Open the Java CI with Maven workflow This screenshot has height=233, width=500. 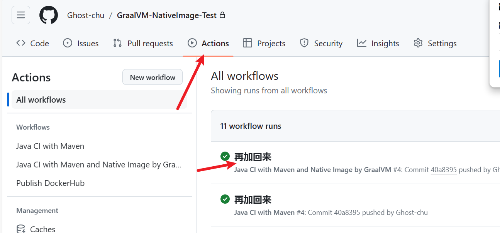[50, 146]
